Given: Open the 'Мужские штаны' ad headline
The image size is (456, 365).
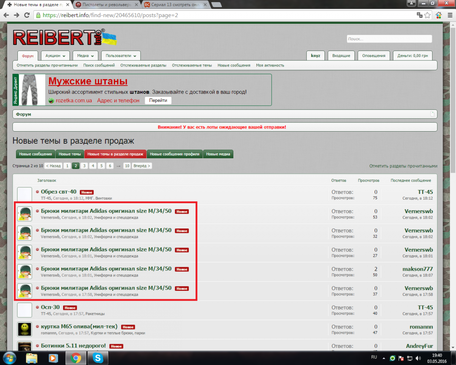Looking at the screenshot, I should [x=88, y=81].
